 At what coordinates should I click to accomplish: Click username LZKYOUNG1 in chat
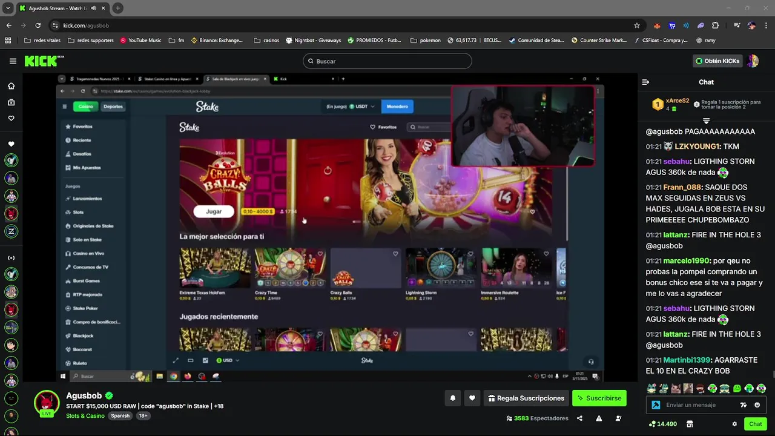(x=697, y=147)
